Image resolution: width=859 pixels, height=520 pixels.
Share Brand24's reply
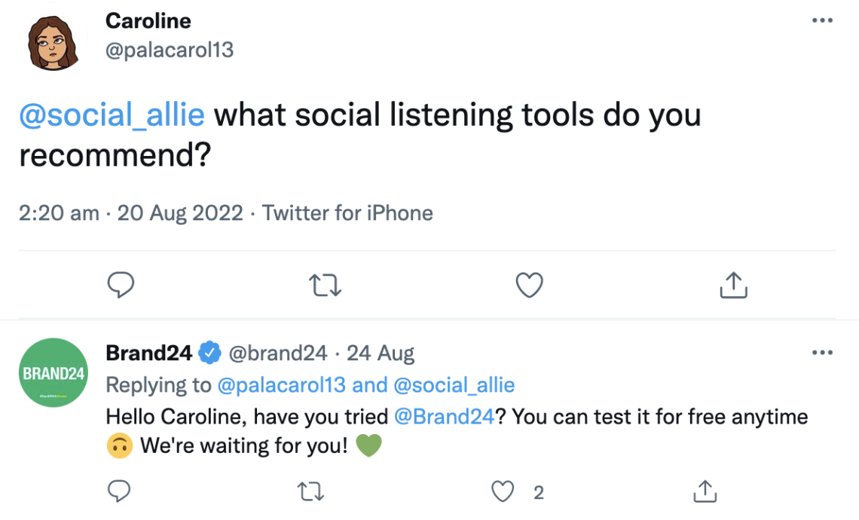[704, 491]
